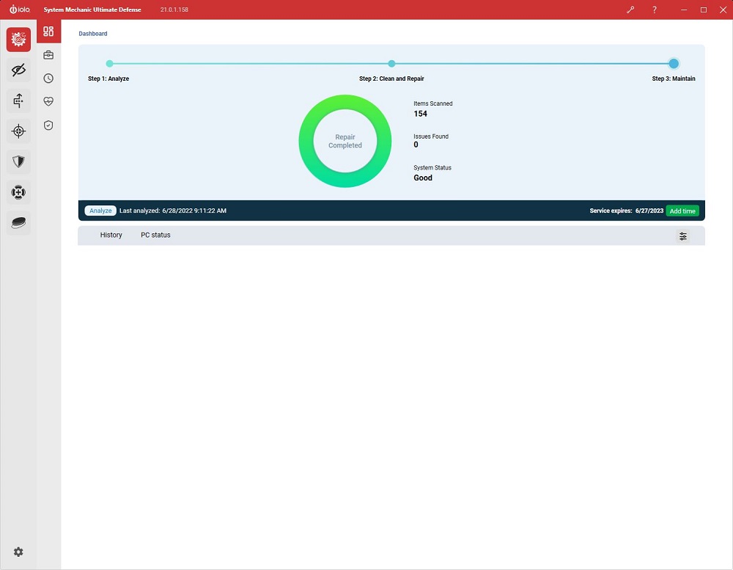Open the Toolbox briefcase icon
This screenshot has height=570, width=733.
pos(48,55)
